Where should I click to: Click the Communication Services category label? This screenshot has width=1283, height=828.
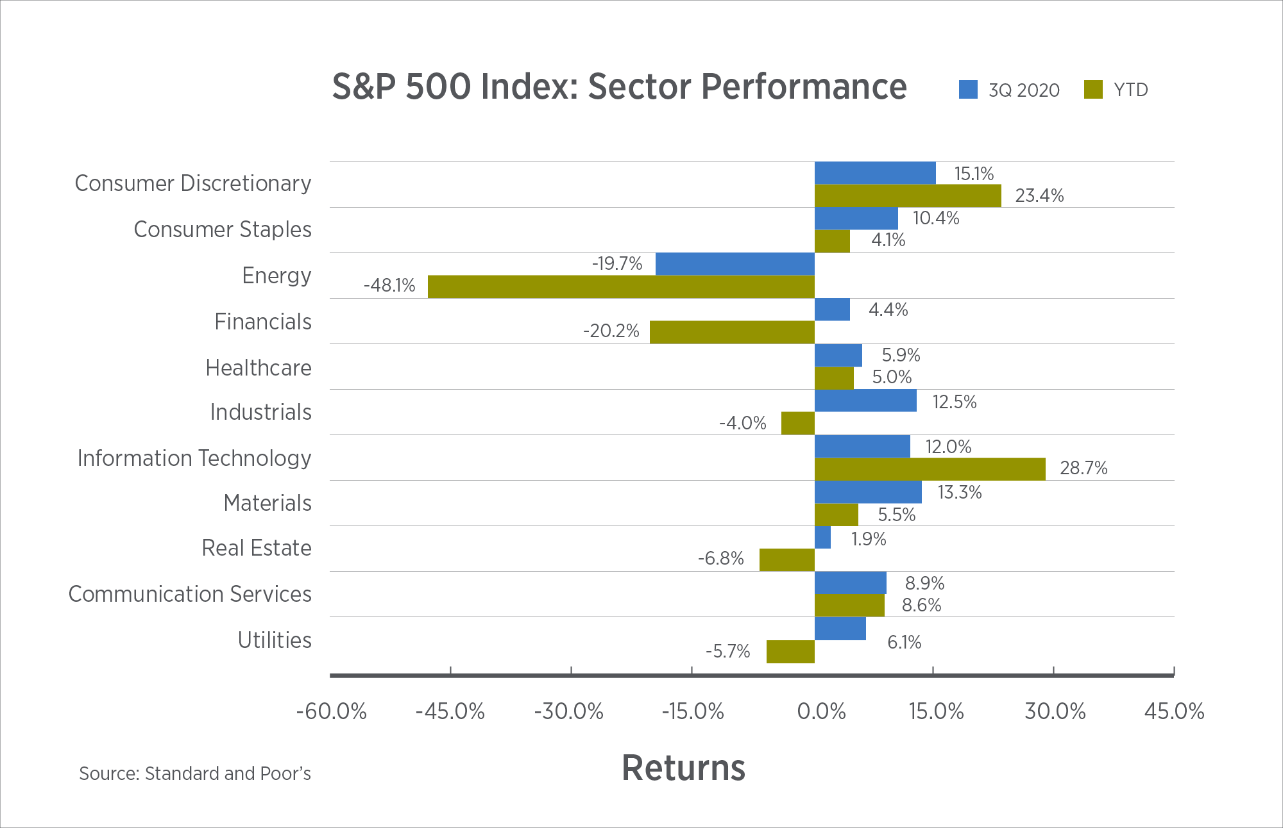coord(190,594)
